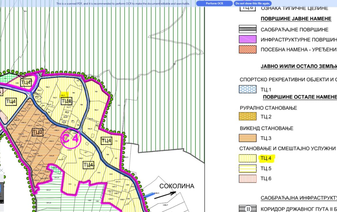Click the golden ТЦ.2 rural housing swatch
This screenshot has width=337, height=212.
[x=247, y=116]
